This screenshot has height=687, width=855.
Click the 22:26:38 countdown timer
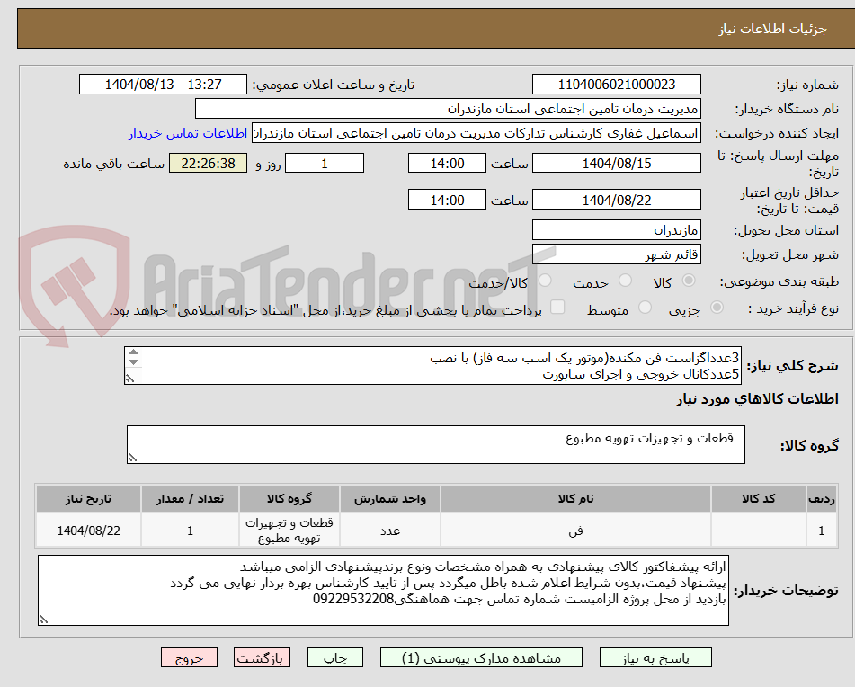coord(208,163)
